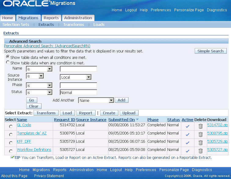Download 5314702.zip

218,125
